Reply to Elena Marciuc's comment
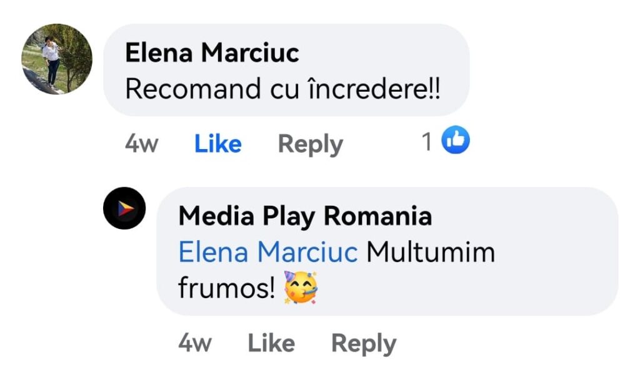The width and height of the screenshot is (640, 378). tap(310, 144)
